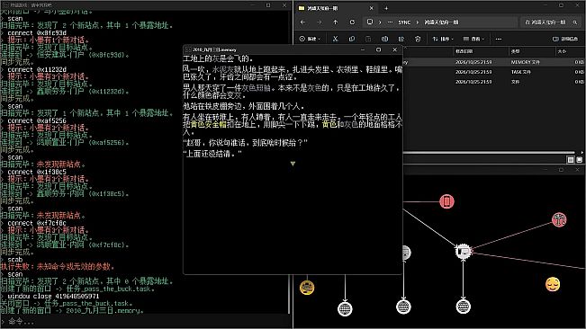This screenshot has width=586, height=329.
Task: Go back in the file explorer
Action: (302, 22)
